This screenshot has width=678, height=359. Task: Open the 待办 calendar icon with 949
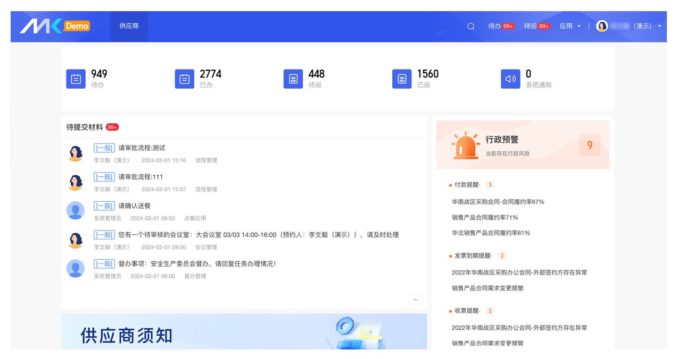(x=76, y=79)
